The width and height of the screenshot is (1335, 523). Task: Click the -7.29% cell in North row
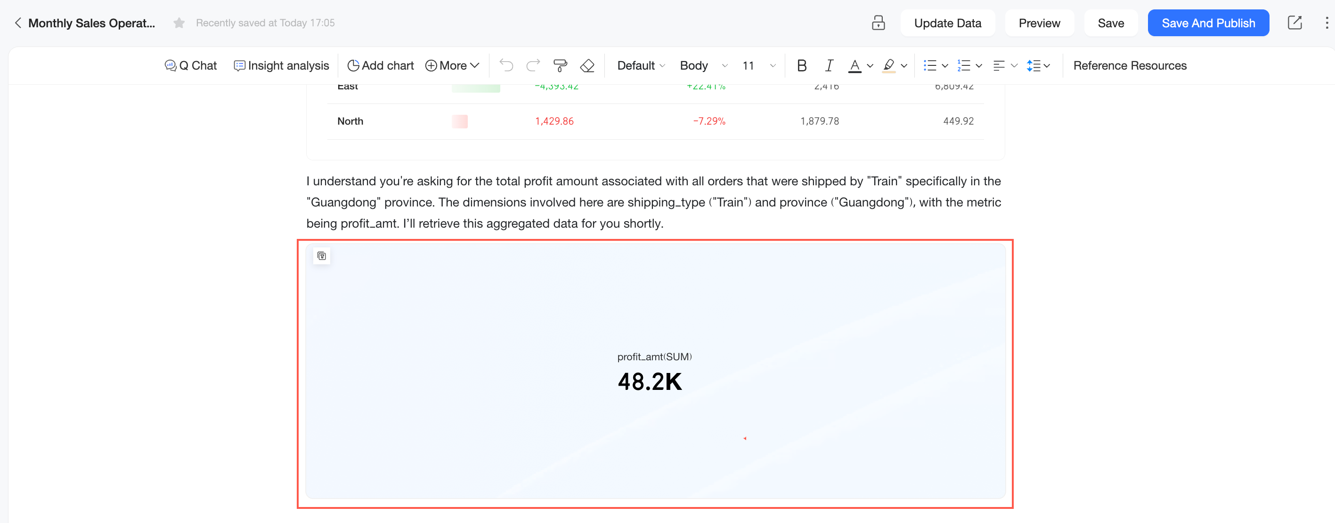[x=709, y=121]
